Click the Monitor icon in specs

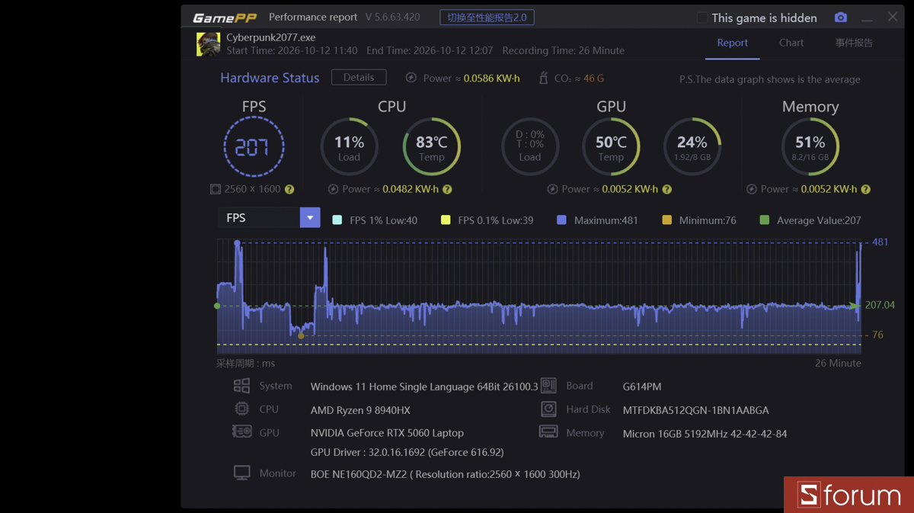[x=241, y=473]
